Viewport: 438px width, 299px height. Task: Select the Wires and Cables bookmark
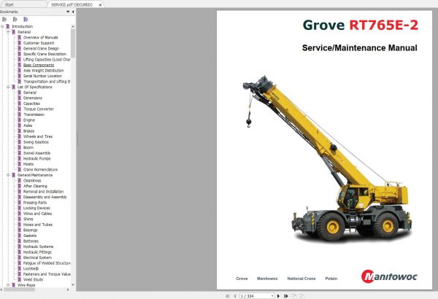(37, 214)
